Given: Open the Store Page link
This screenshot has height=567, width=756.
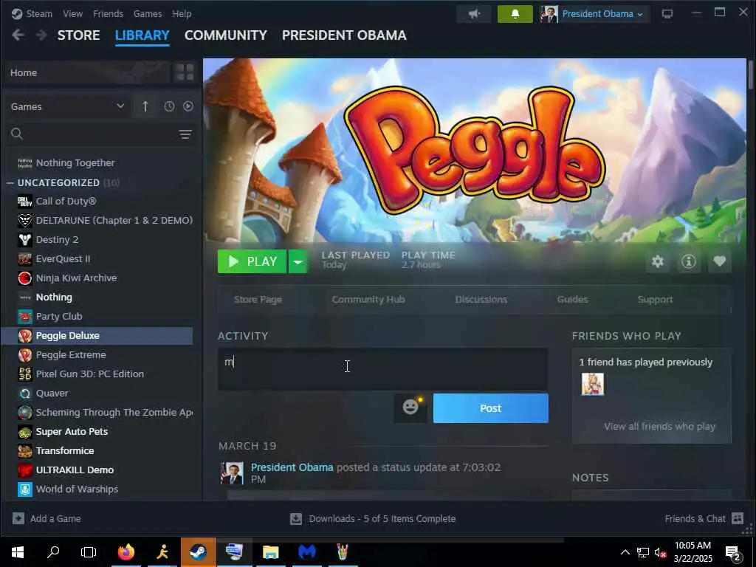Looking at the screenshot, I should pos(258,300).
